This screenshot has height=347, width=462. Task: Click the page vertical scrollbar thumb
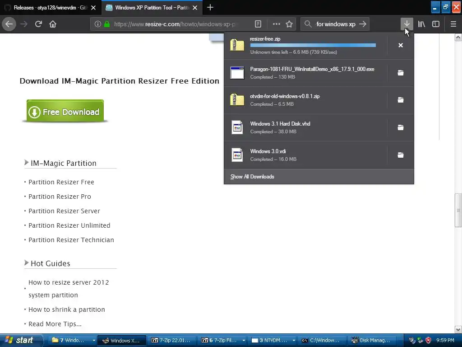[x=458, y=210]
